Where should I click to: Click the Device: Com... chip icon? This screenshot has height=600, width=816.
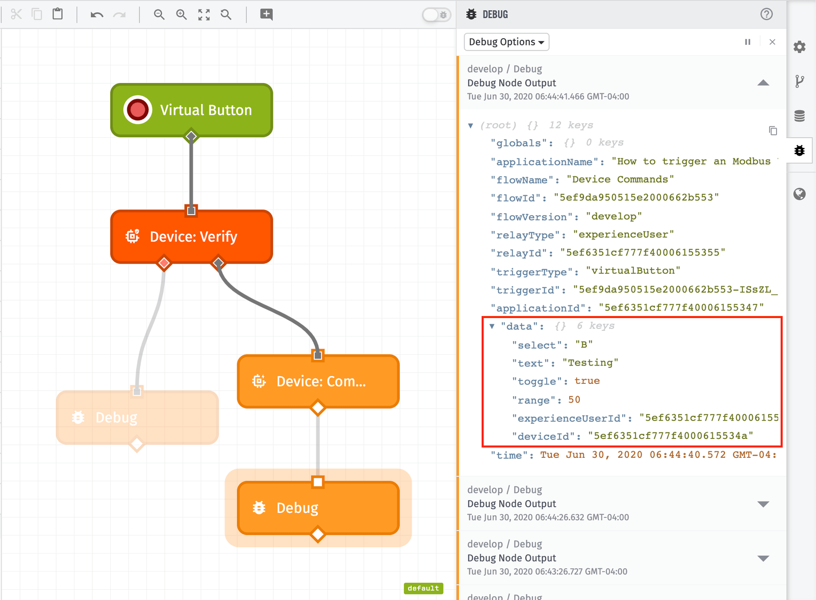pyautogui.click(x=259, y=381)
